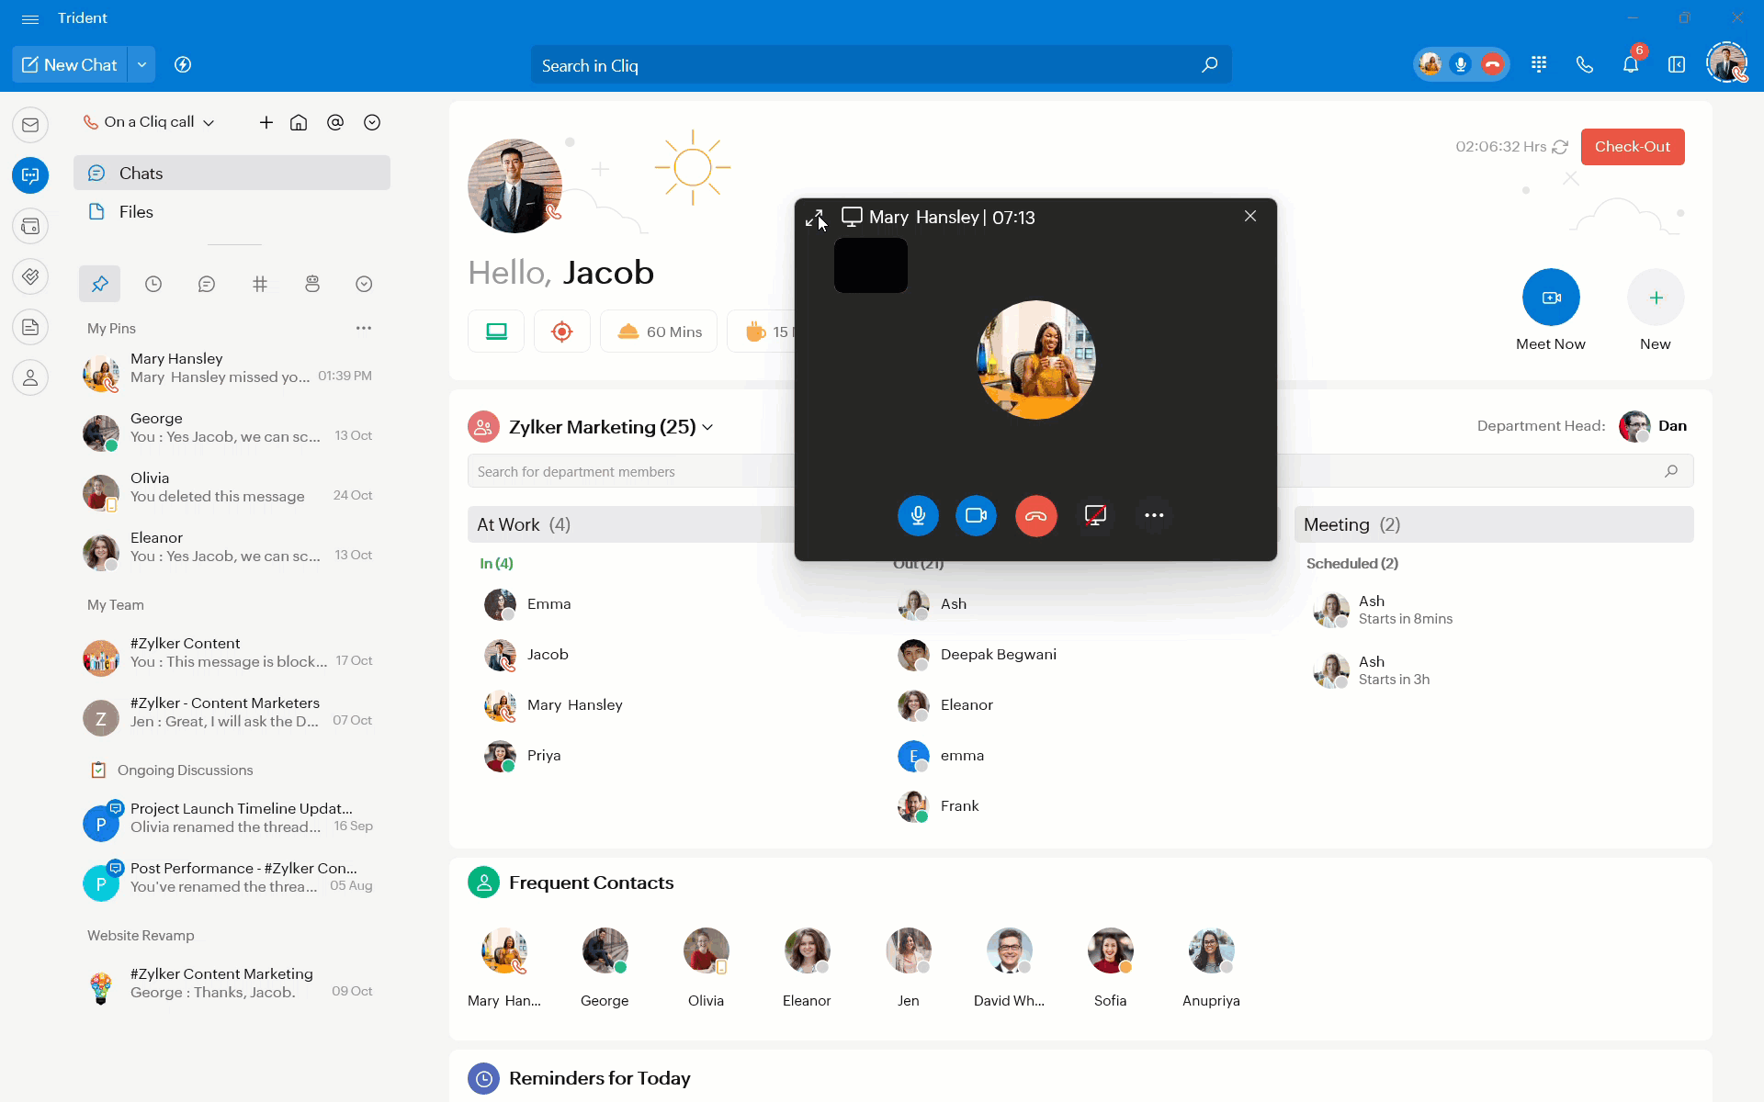The height and width of the screenshot is (1102, 1764).
Task: Select the Files menu item
Action: [x=136, y=212]
